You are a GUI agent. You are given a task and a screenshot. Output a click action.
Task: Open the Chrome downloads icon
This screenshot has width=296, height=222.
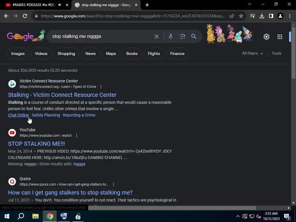pos(262,16)
